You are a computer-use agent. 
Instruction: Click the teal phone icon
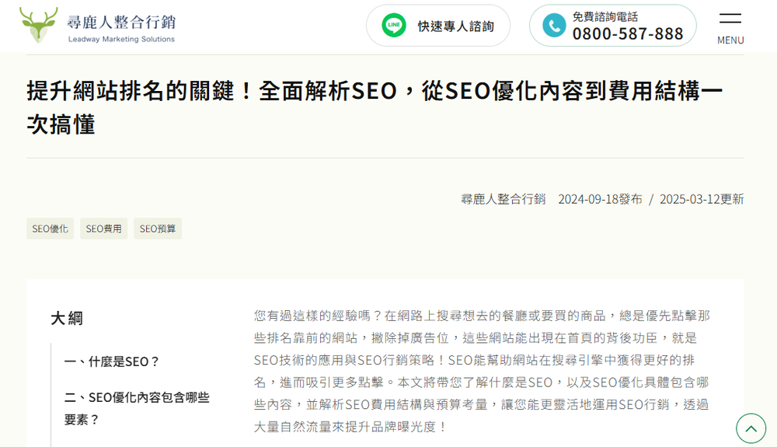(x=554, y=26)
